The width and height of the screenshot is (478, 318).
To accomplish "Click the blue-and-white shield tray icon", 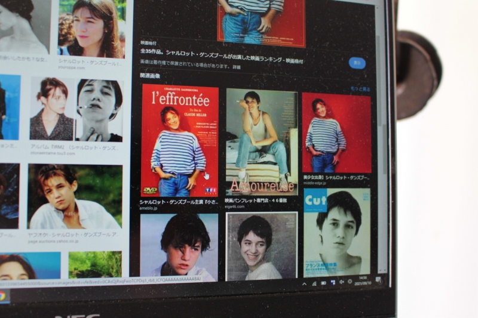I will (333, 282).
